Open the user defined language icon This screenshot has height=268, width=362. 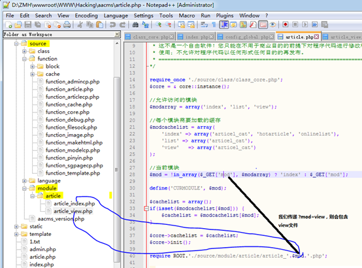(x=233, y=24)
